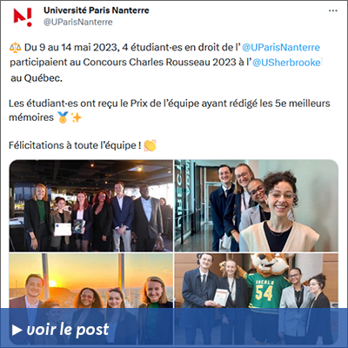Click the mascot's green 54 jersey
This screenshot has height=348, width=348.
coord(264,290)
